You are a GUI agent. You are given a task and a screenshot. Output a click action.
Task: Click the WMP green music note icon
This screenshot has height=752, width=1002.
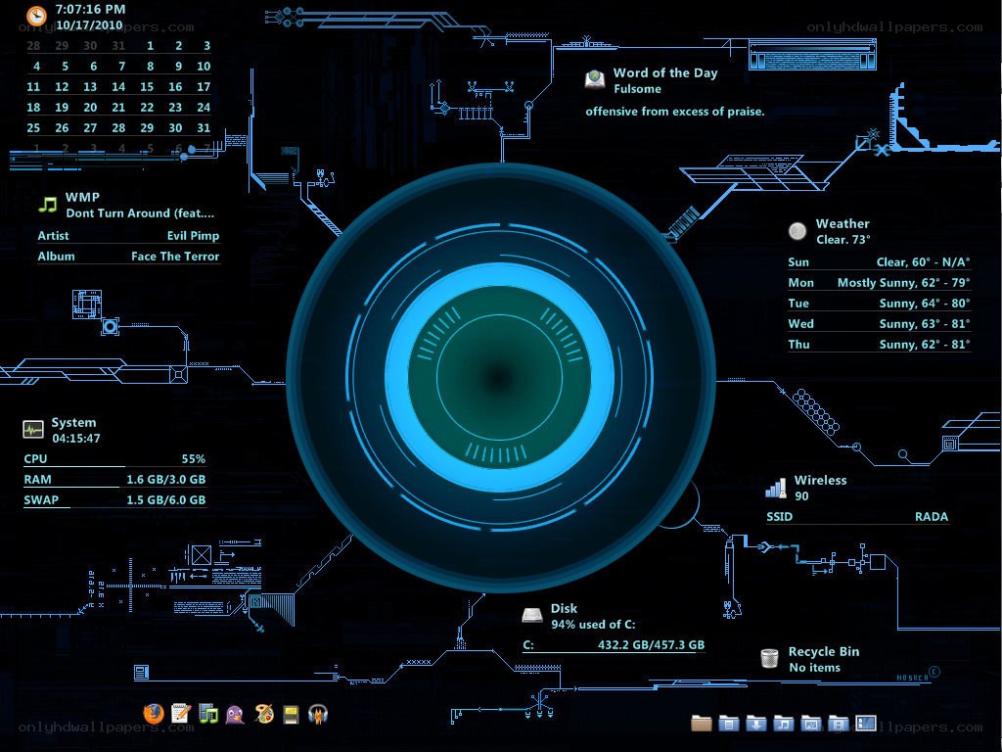coord(47,204)
